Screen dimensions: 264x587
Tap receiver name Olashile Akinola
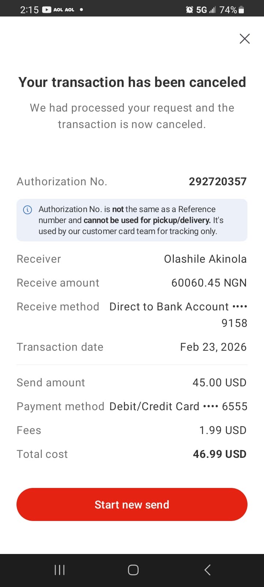pos(205,259)
